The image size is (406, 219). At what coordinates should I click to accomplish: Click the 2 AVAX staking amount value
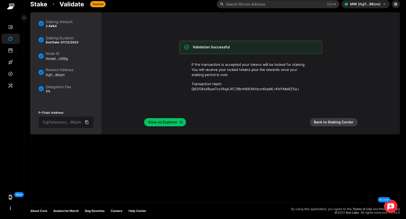(51, 26)
